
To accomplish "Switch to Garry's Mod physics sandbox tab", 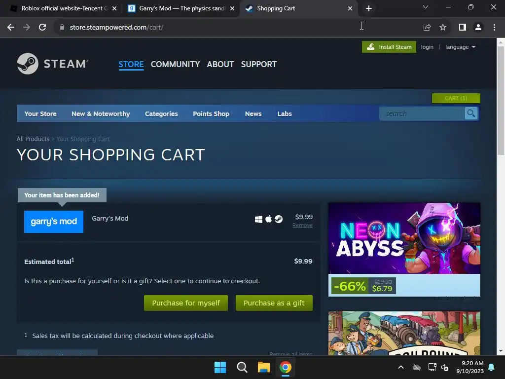I will [181, 8].
